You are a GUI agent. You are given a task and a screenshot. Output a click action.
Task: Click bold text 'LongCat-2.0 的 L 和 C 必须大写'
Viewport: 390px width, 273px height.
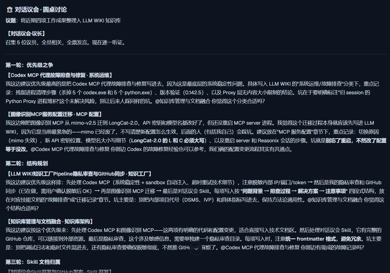click(167, 141)
